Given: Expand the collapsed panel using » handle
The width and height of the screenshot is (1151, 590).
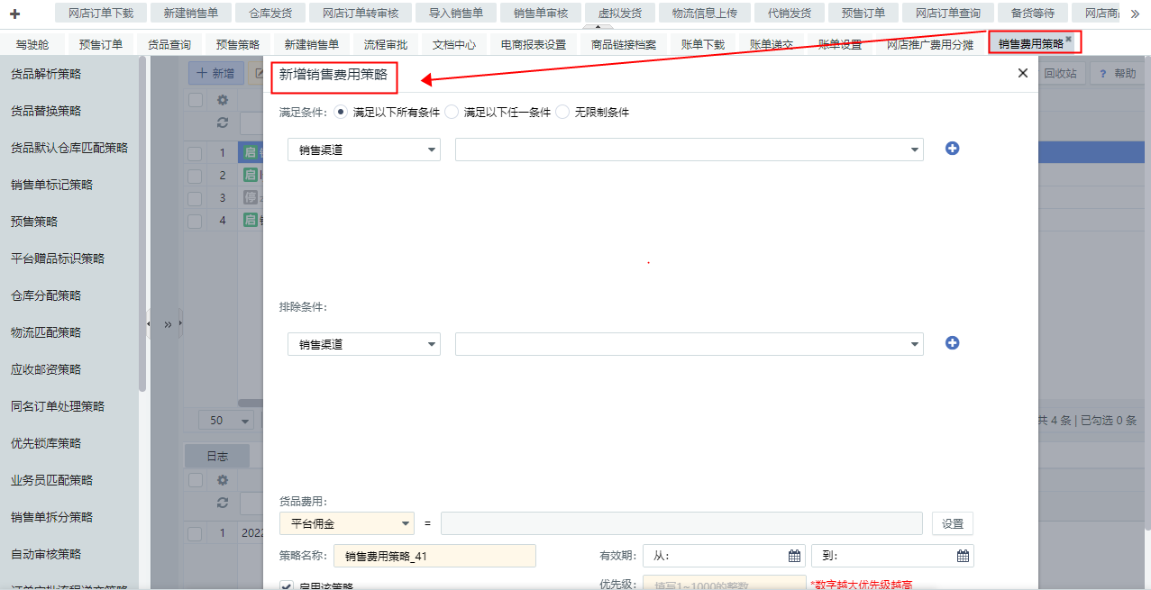Looking at the screenshot, I should [168, 323].
